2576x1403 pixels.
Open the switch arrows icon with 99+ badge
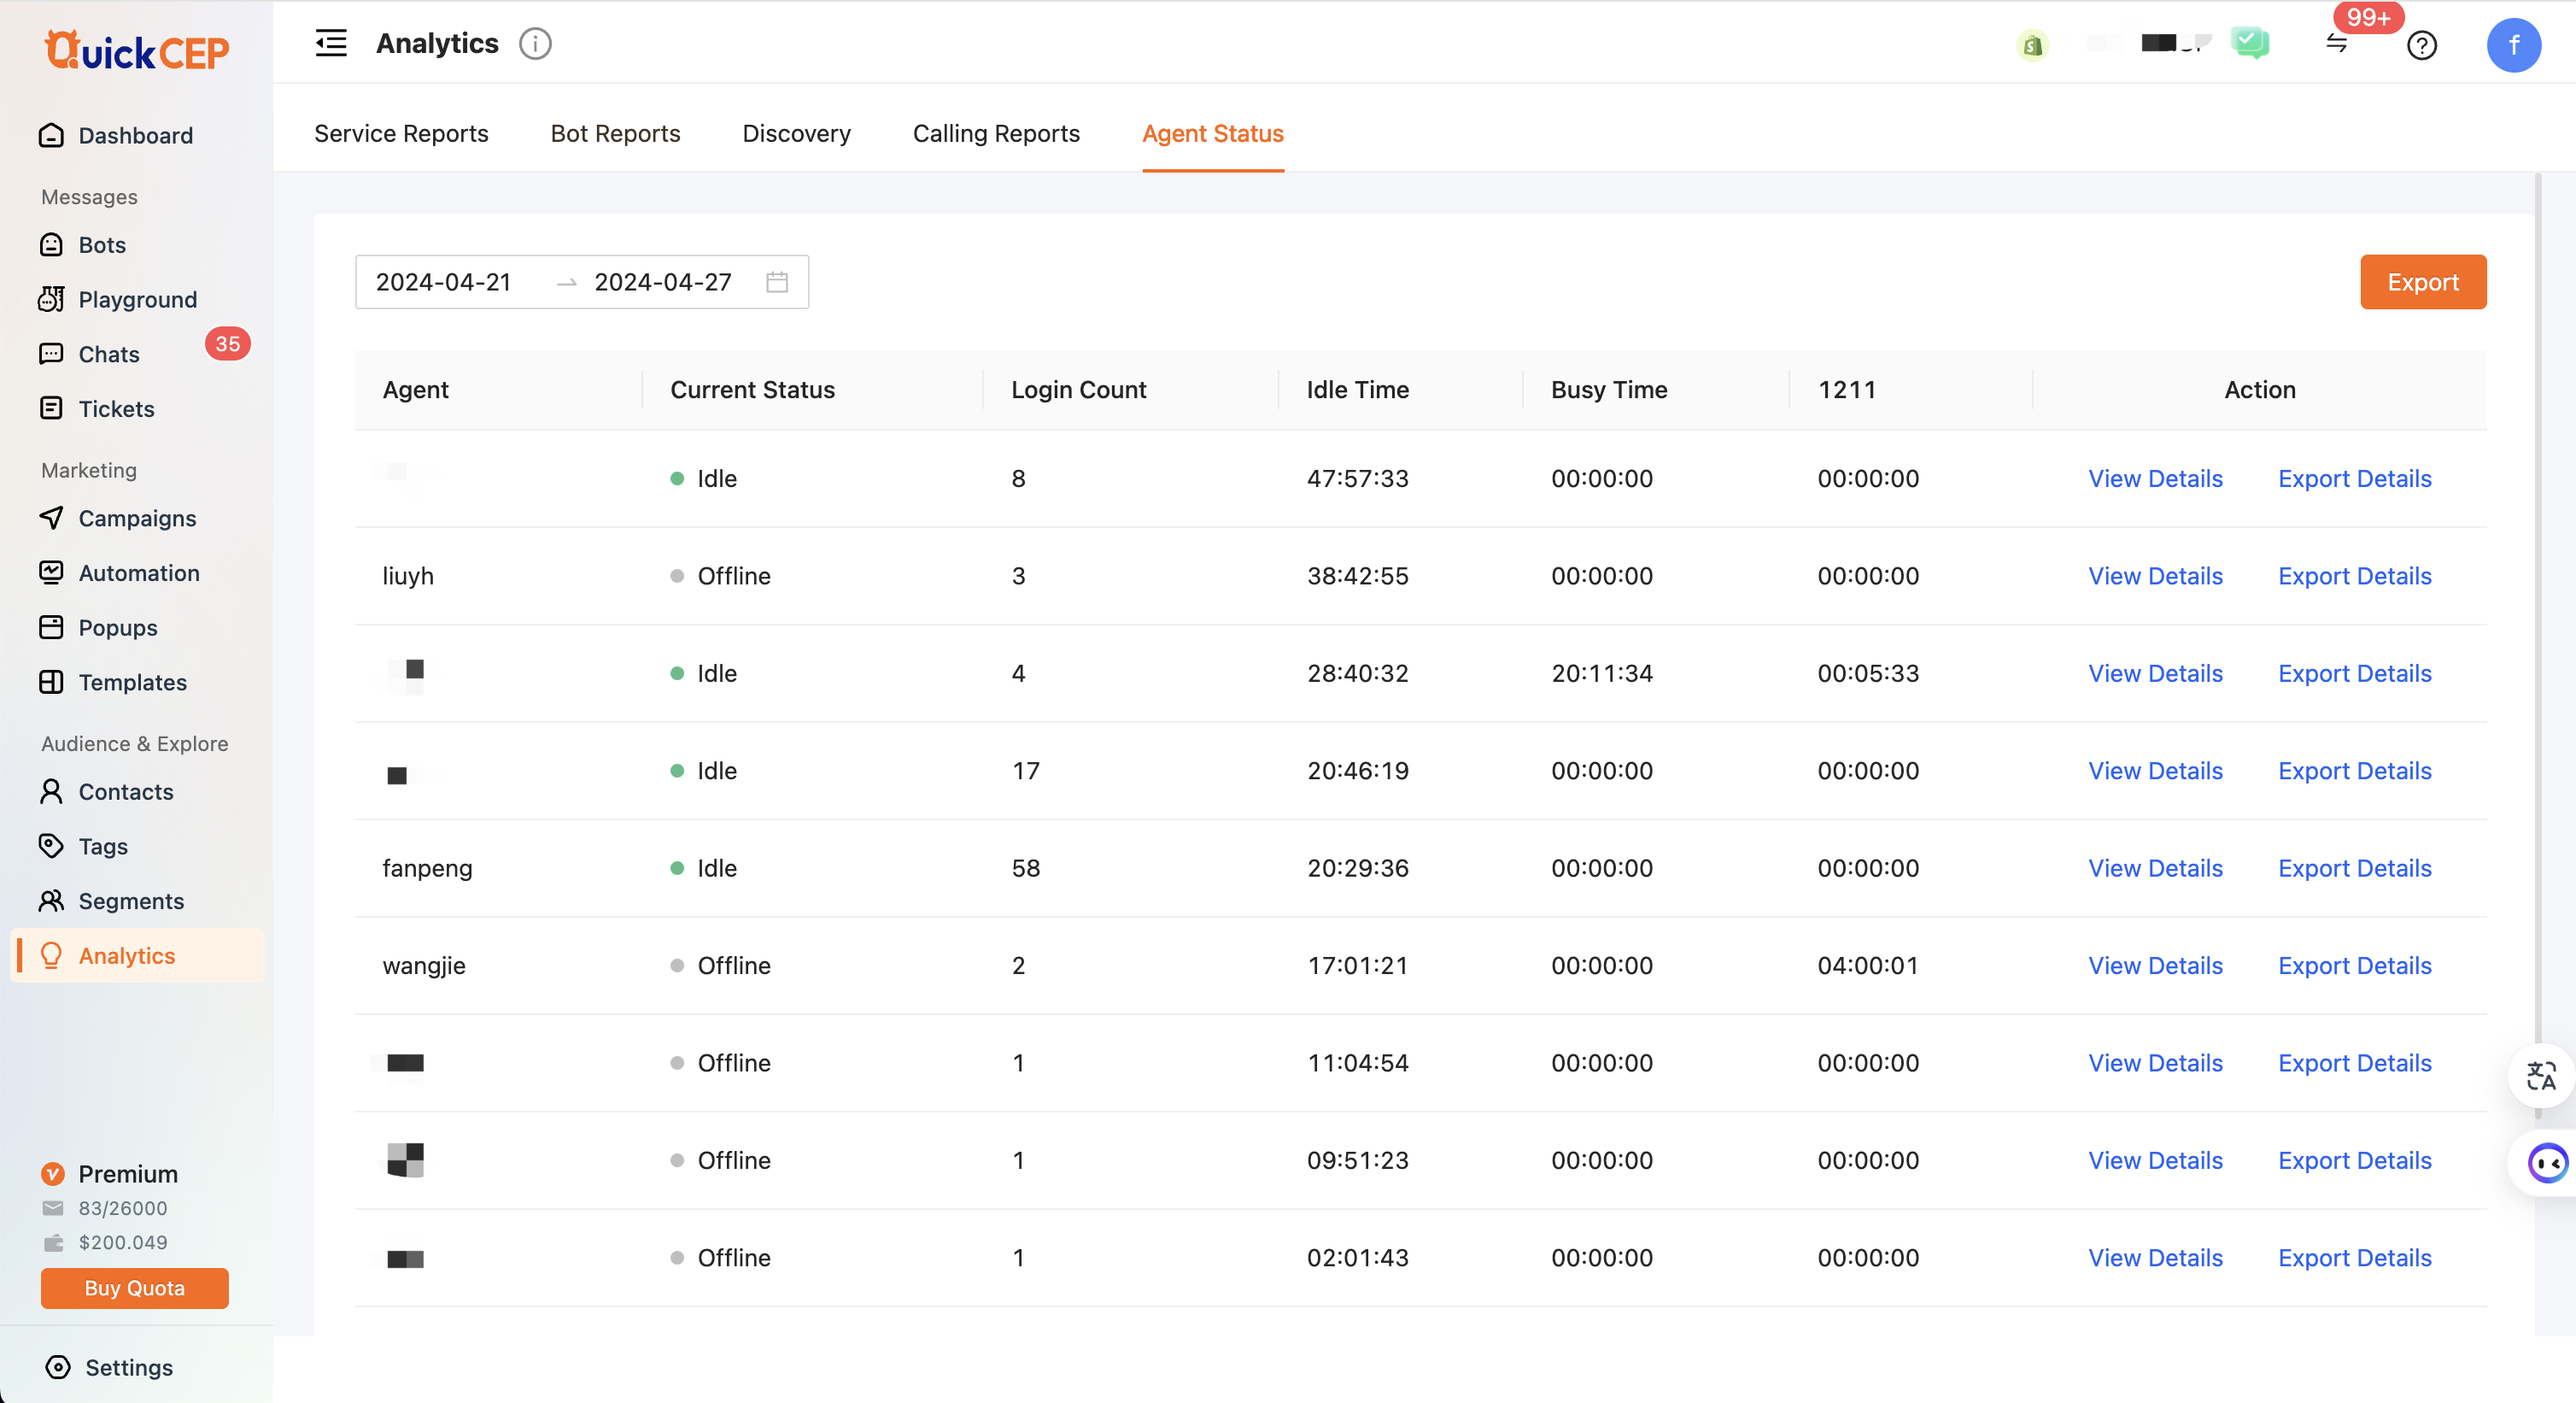tap(2336, 43)
